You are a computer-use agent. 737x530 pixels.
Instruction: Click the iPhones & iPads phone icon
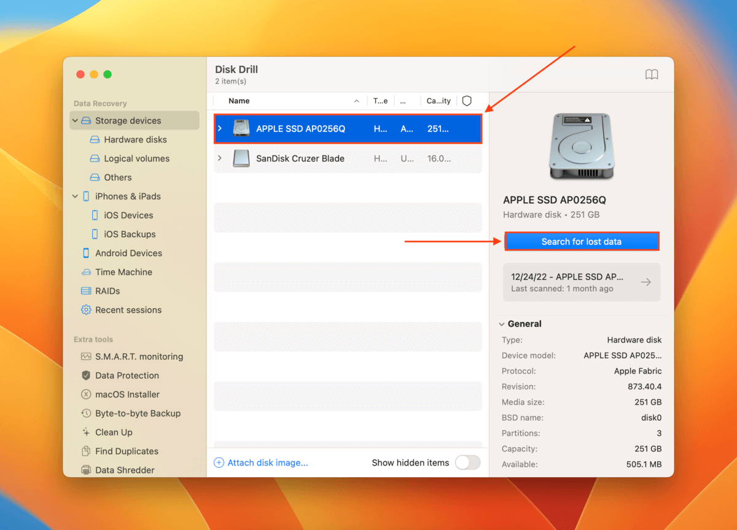86,197
